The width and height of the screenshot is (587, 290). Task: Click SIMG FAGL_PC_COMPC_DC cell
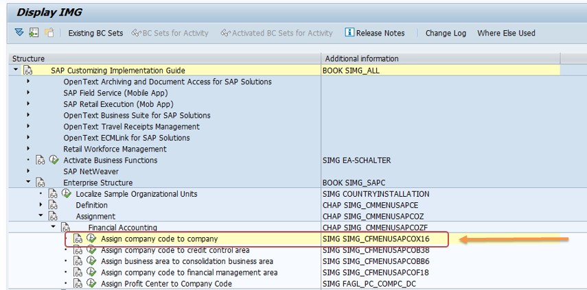pyautogui.click(x=369, y=284)
